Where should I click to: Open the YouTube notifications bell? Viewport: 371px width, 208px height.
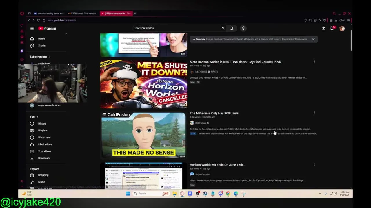coord(332,28)
